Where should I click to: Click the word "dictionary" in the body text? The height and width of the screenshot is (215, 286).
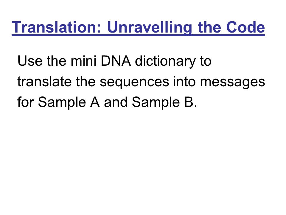[165, 62]
